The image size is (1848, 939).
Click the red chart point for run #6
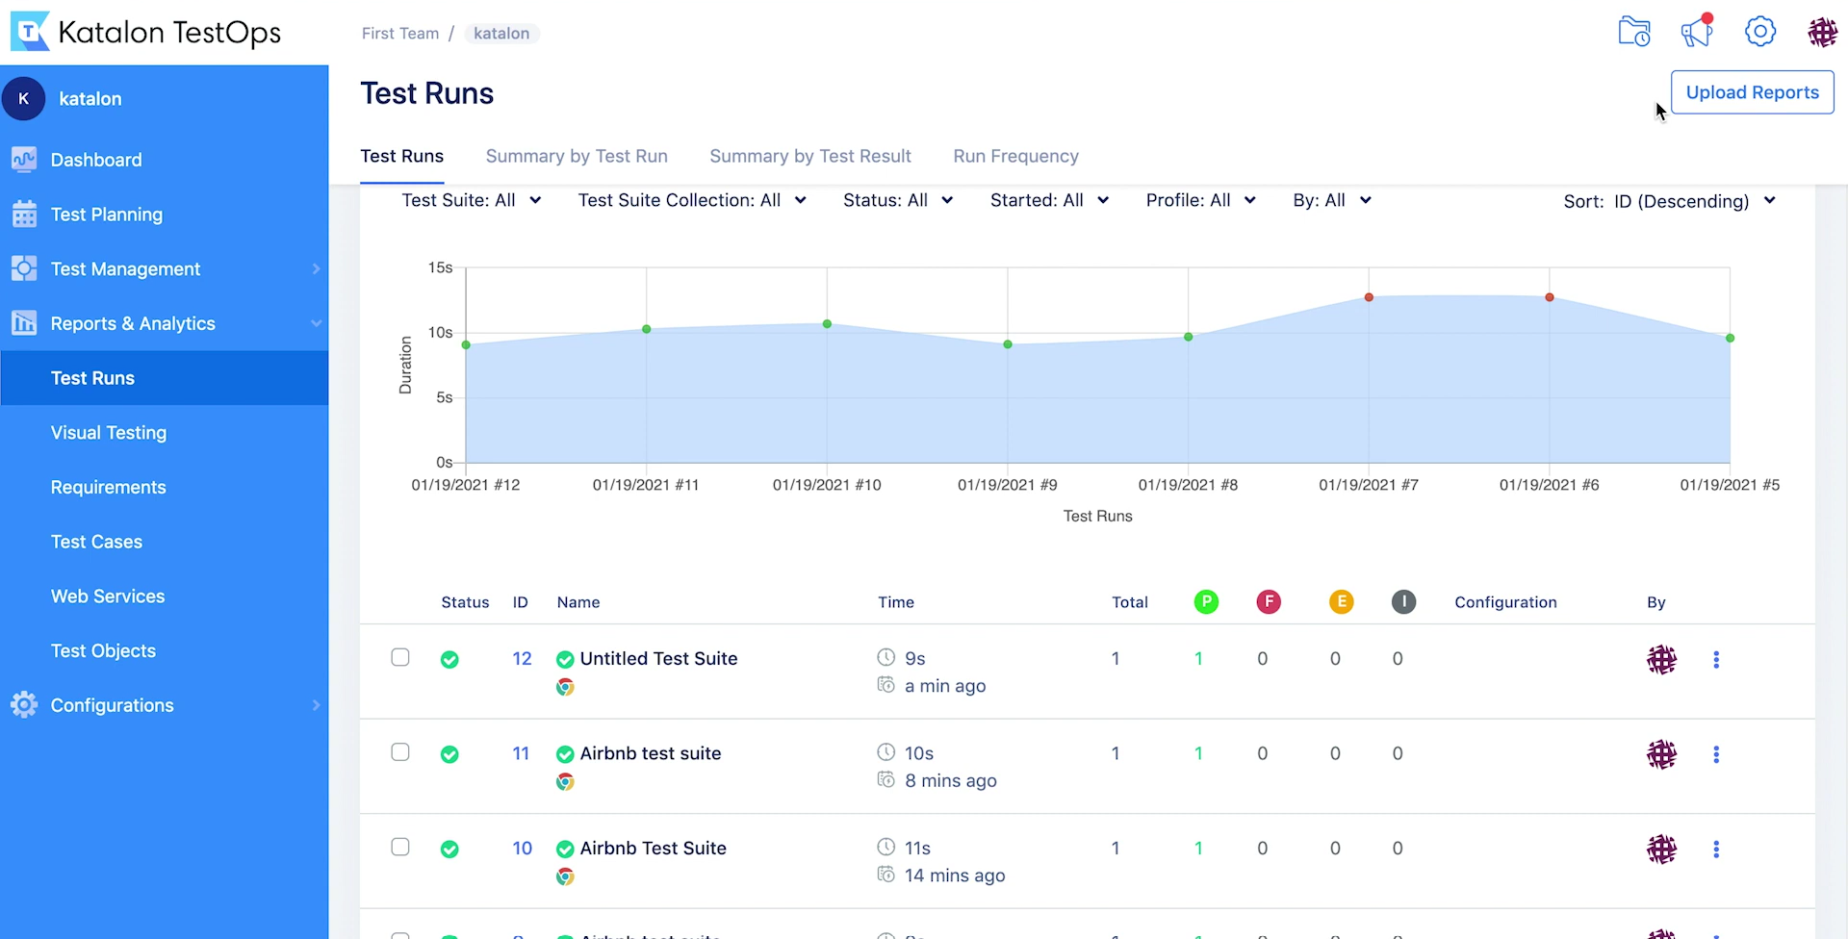(x=1550, y=297)
